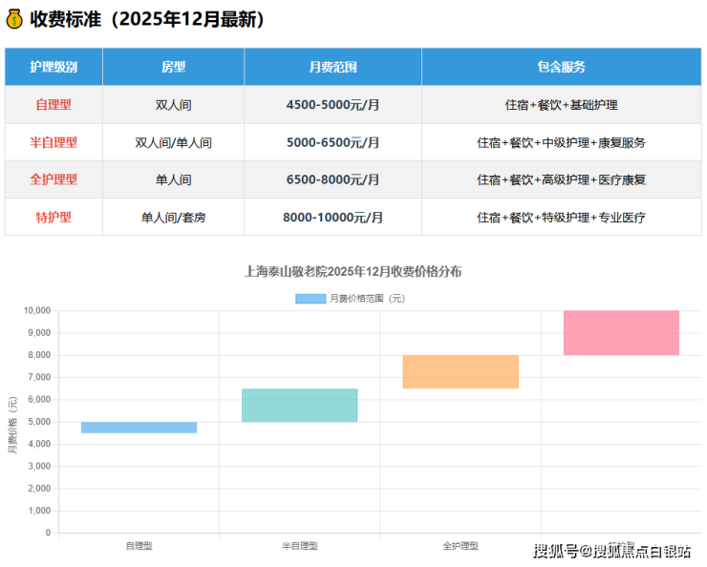Click the orange bar in the chart
Viewport: 707px width, 567px height.
(461, 371)
